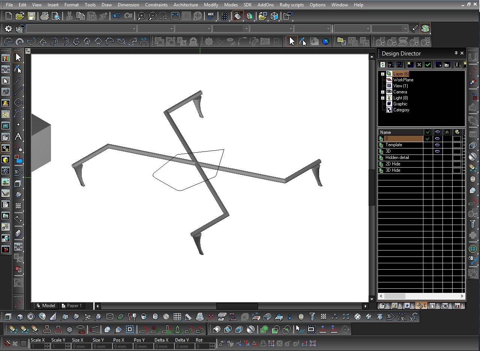Click color swatch of layer 0
The height and width of the screenshot is (351, 480).
click(457, 139)
